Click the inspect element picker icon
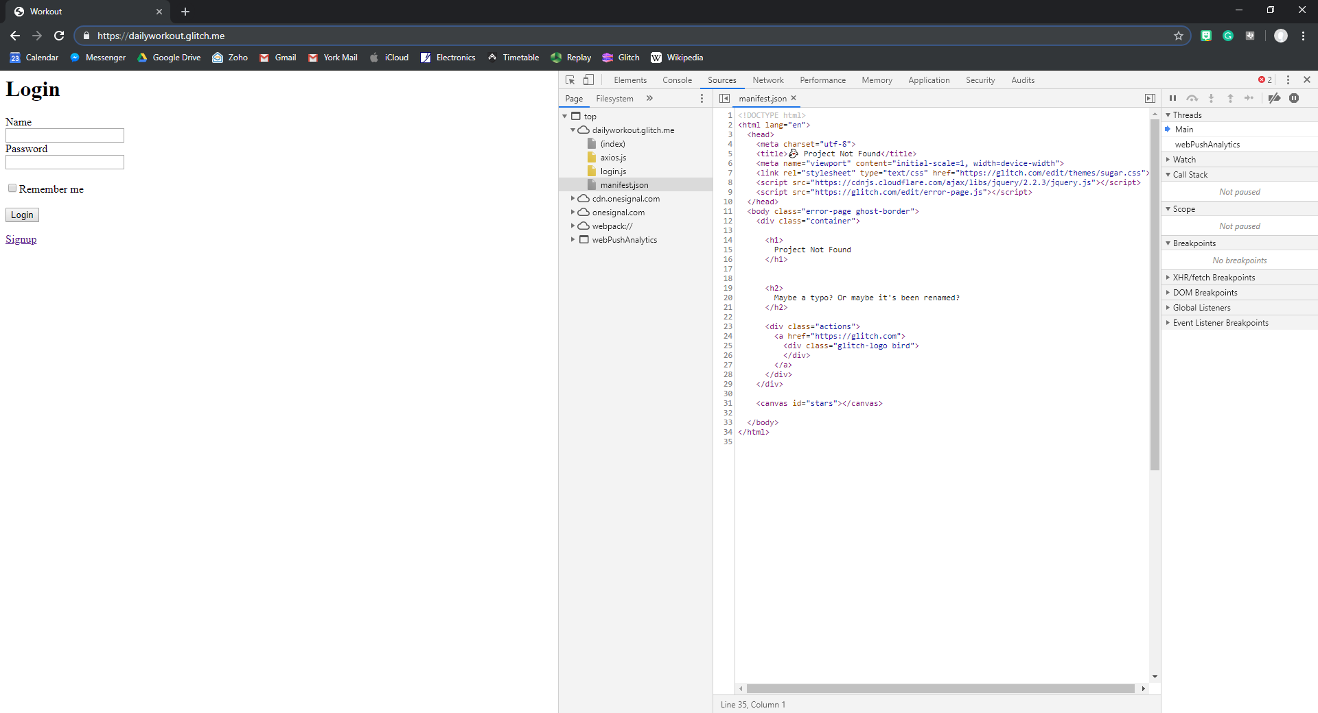The width and height of the screenshot is (1318, 713). tap(570, 80)
